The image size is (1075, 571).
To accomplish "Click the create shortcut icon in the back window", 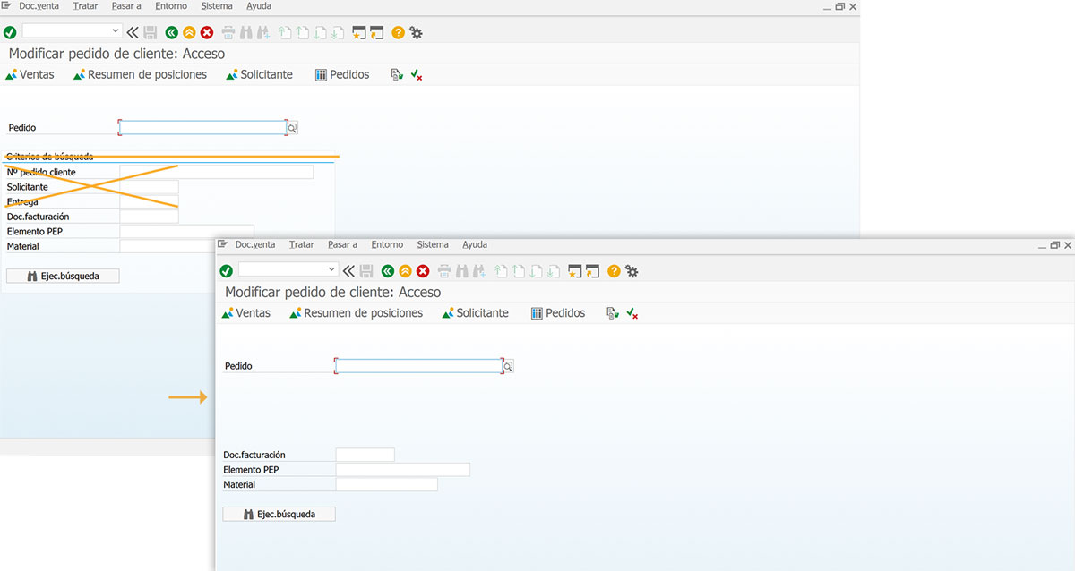I will (376, 33).
